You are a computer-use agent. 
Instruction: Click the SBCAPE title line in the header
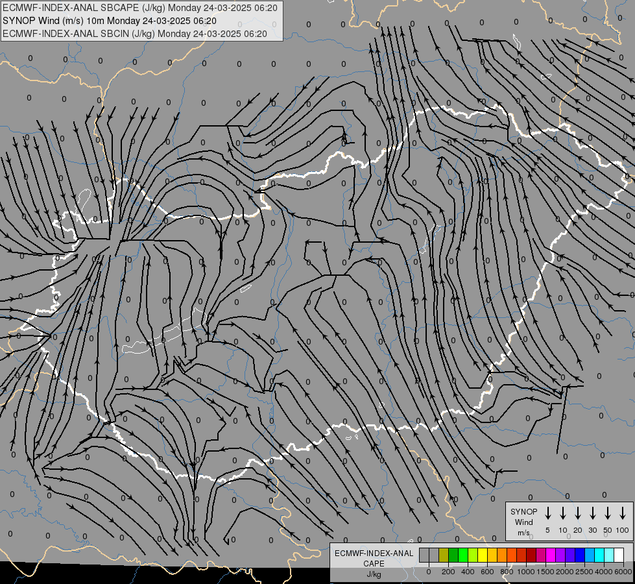click(x=140, y=8)
